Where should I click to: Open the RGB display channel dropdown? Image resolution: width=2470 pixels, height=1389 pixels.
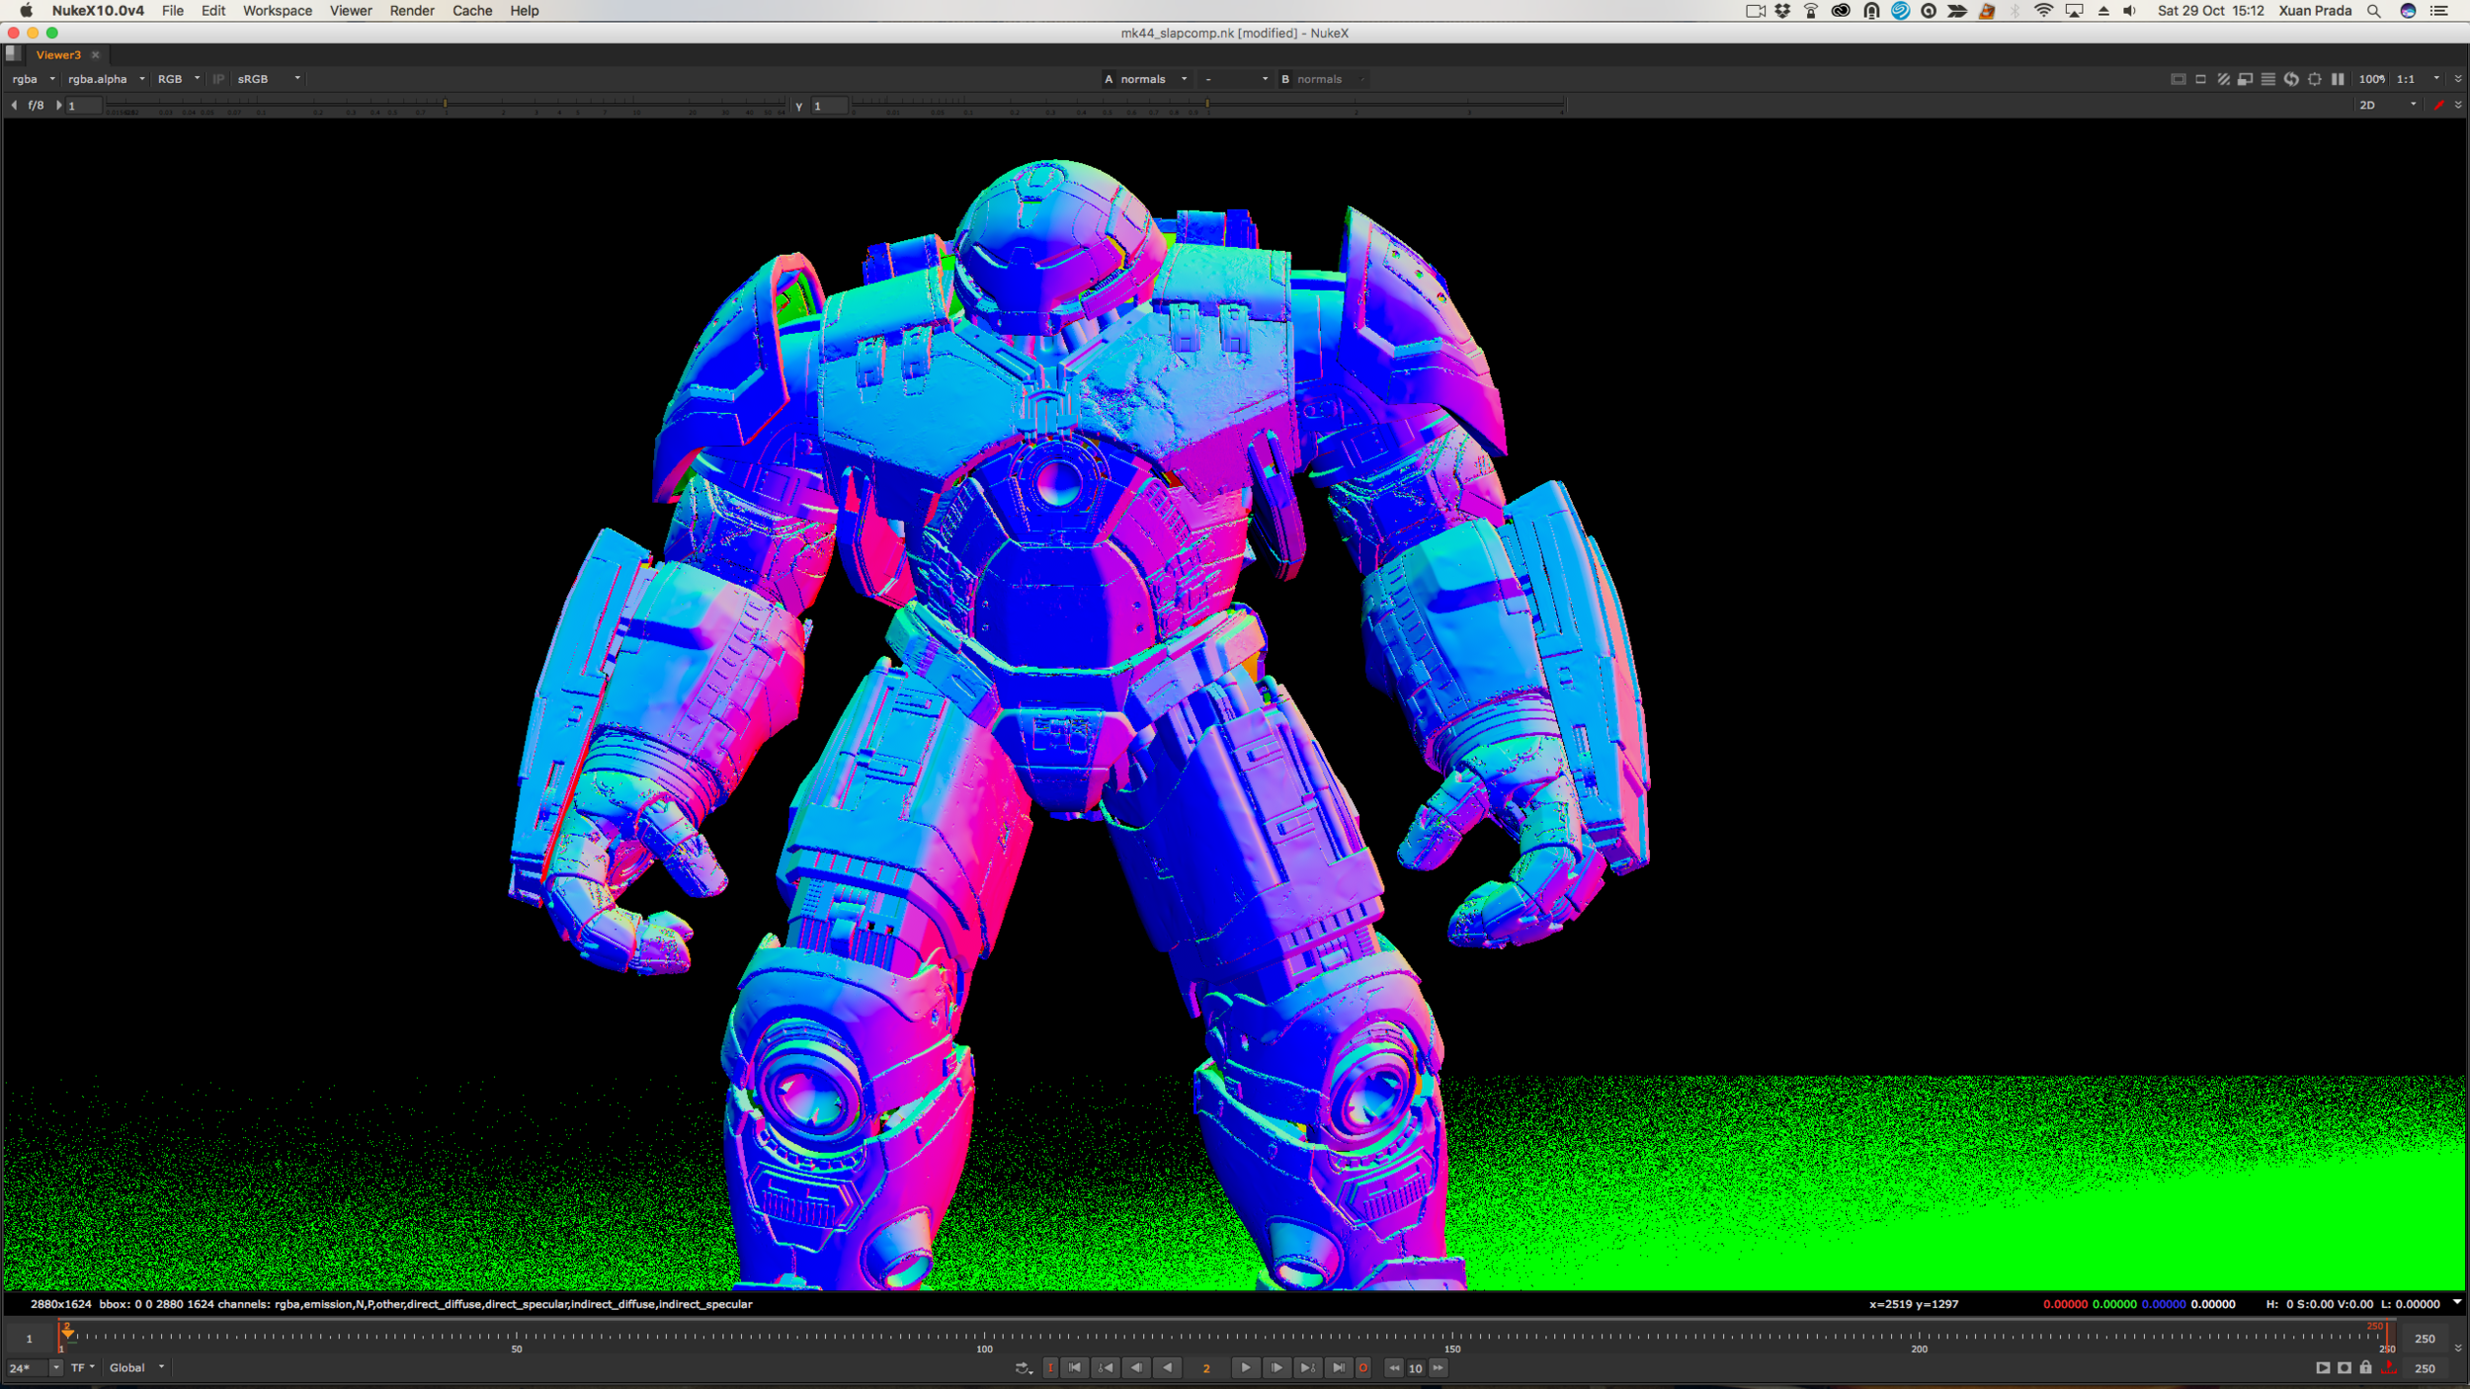pos(179,79)
